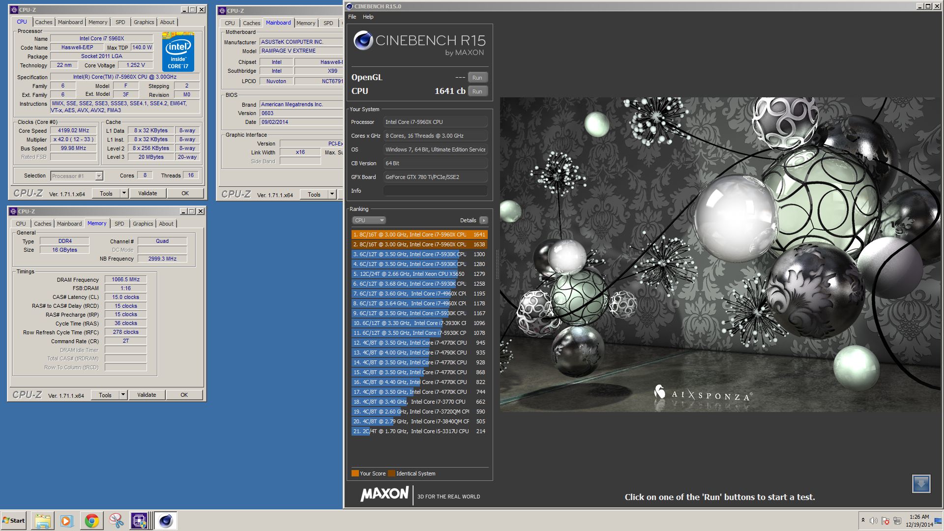This screenshot has width=944, height=531.
Task: Click Tools button in CPU-Z Memory window
Action: 105,395
